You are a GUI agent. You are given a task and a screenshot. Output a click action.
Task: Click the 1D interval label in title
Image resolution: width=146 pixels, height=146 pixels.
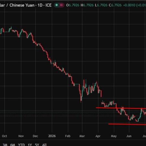coord(40,5)
